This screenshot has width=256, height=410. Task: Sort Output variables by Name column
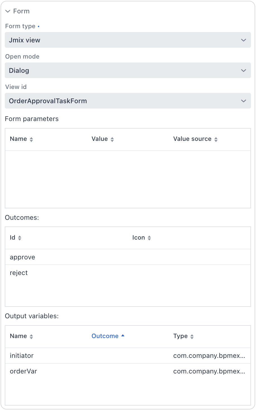point(31,337)
